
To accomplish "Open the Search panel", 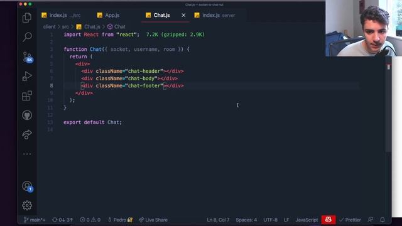I will [27, 37].
